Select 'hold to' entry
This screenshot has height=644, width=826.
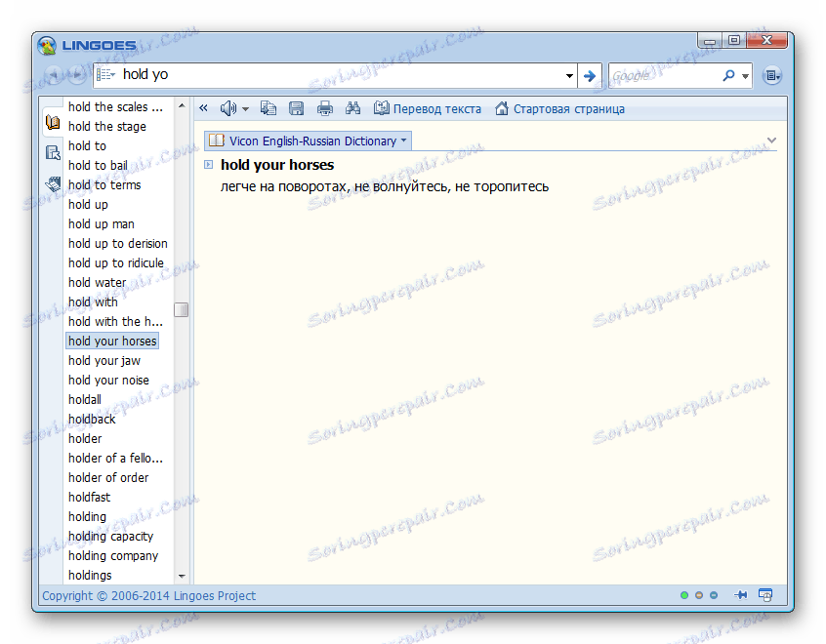(x=88, y=145)
